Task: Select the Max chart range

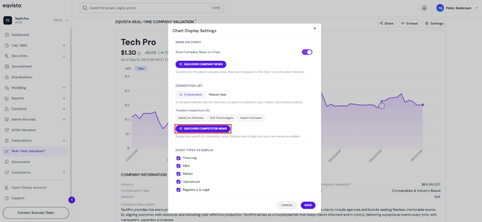Action: [x=141, y=69]
